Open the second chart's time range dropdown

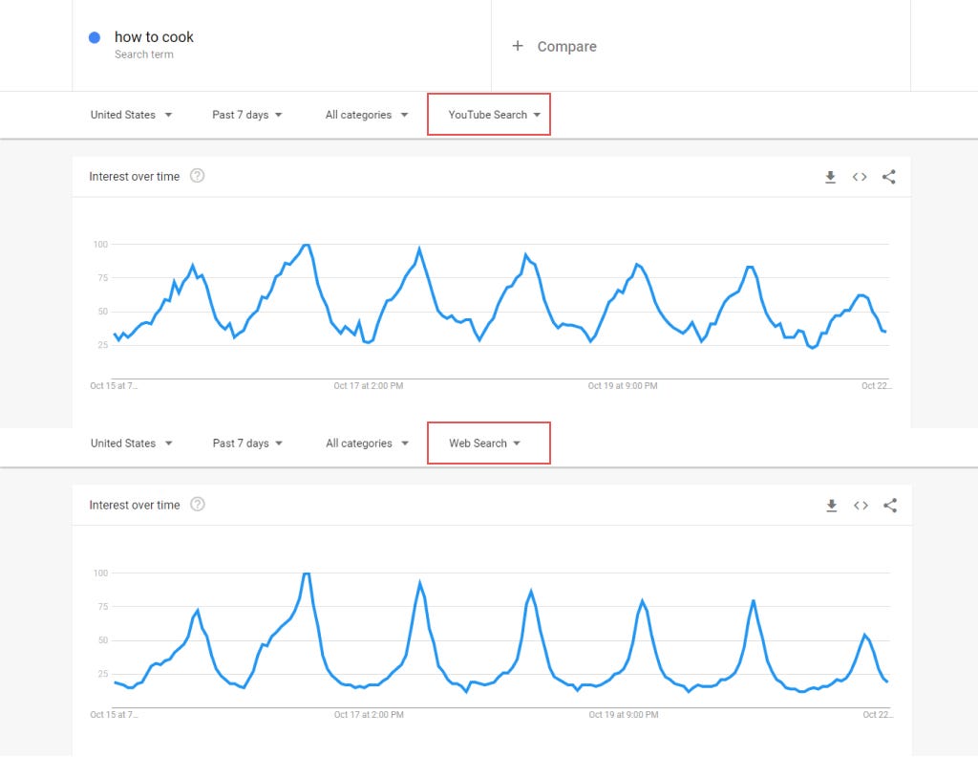coord(246,443)
